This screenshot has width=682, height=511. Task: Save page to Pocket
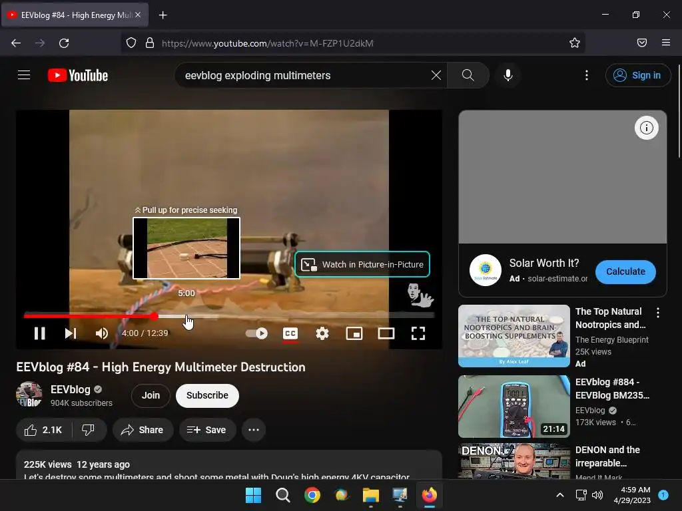coord(642,43)
